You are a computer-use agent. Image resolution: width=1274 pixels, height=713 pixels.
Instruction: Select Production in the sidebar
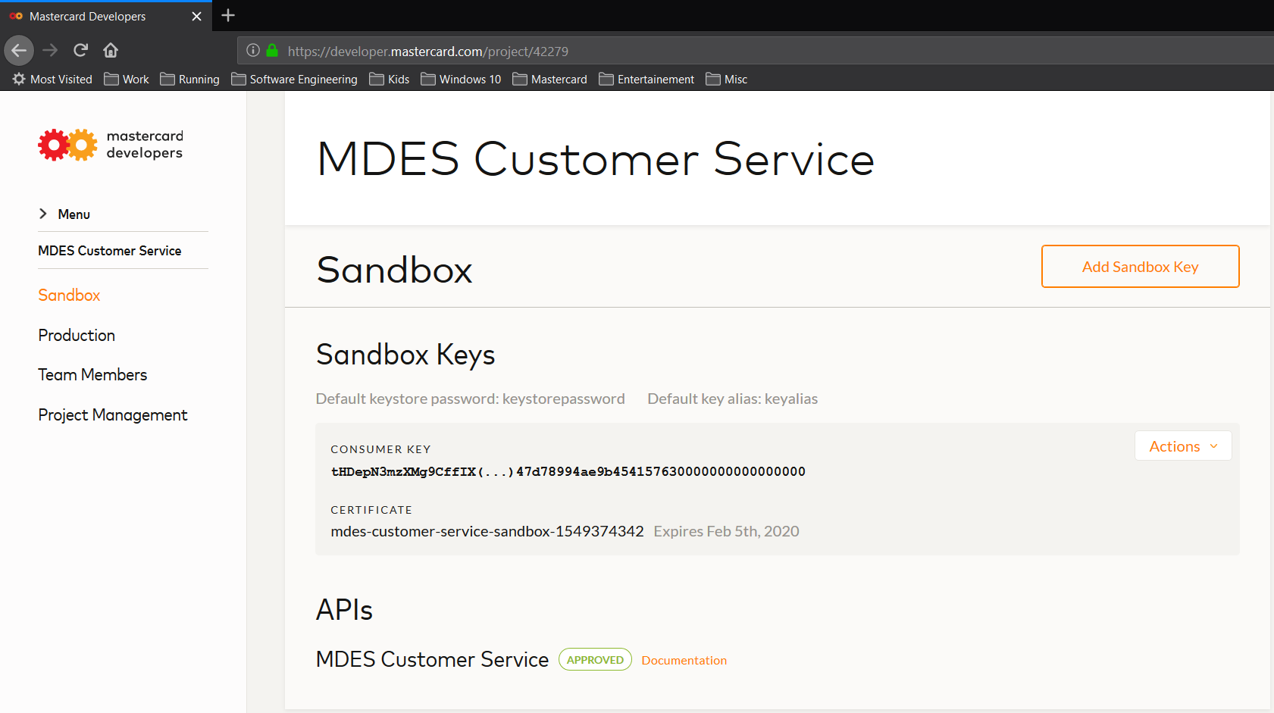pyautogui.click(x=77, y=335)
